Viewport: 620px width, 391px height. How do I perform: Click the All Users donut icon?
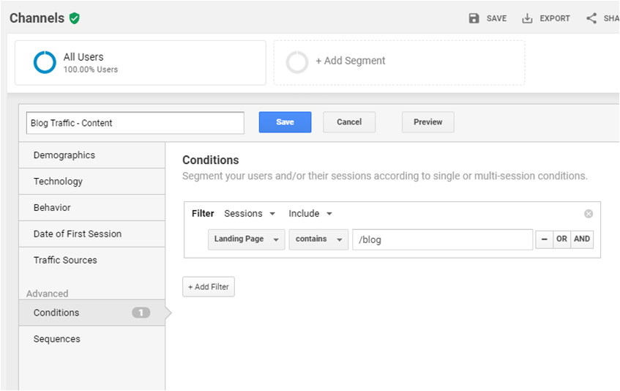coord(45,62)
